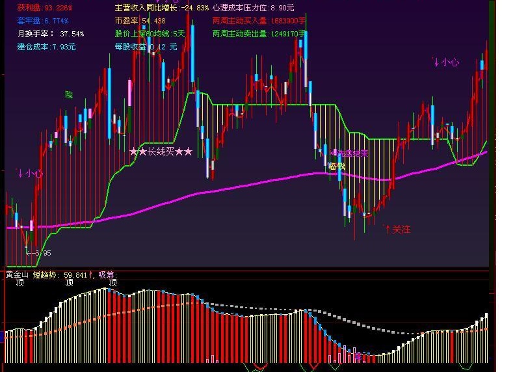Click the ↓小心 warning above 5.95 low

pyautogui.click(x=29, y=173)
